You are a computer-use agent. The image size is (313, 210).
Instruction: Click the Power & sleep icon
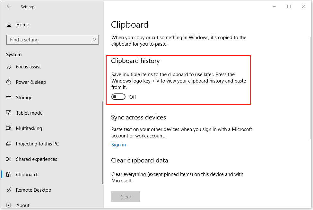[9, 82]
